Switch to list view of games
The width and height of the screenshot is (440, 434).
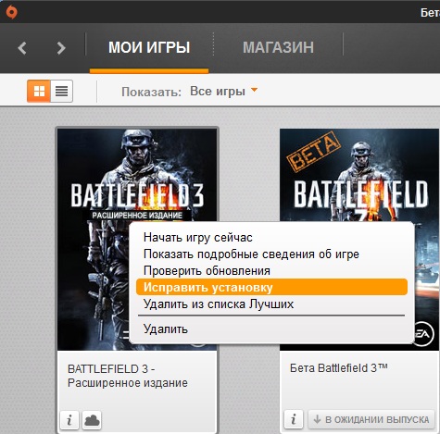62,91
